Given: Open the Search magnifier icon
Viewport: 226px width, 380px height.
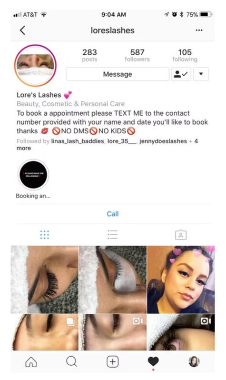Looking at the screenshot, I should [x=71, y=361].
